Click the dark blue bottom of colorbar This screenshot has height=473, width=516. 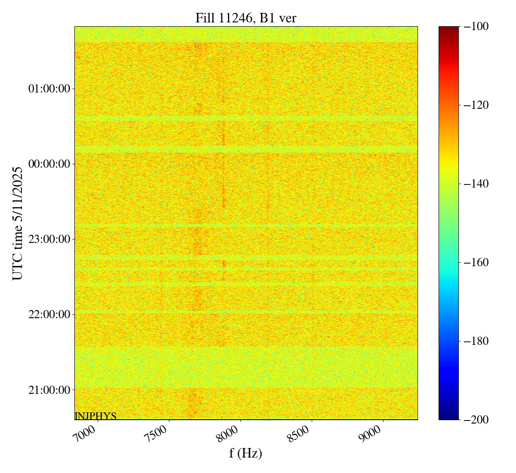[x=448, y=417]
